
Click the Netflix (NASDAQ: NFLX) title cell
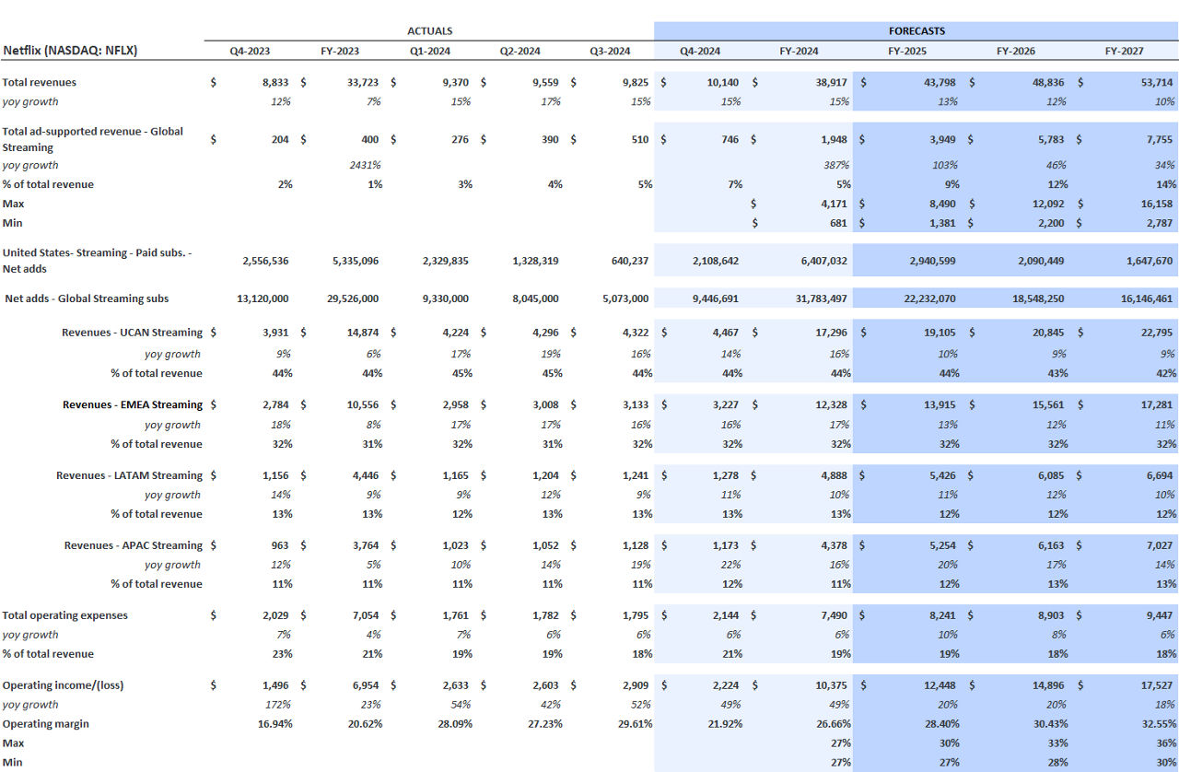point(70,51)
